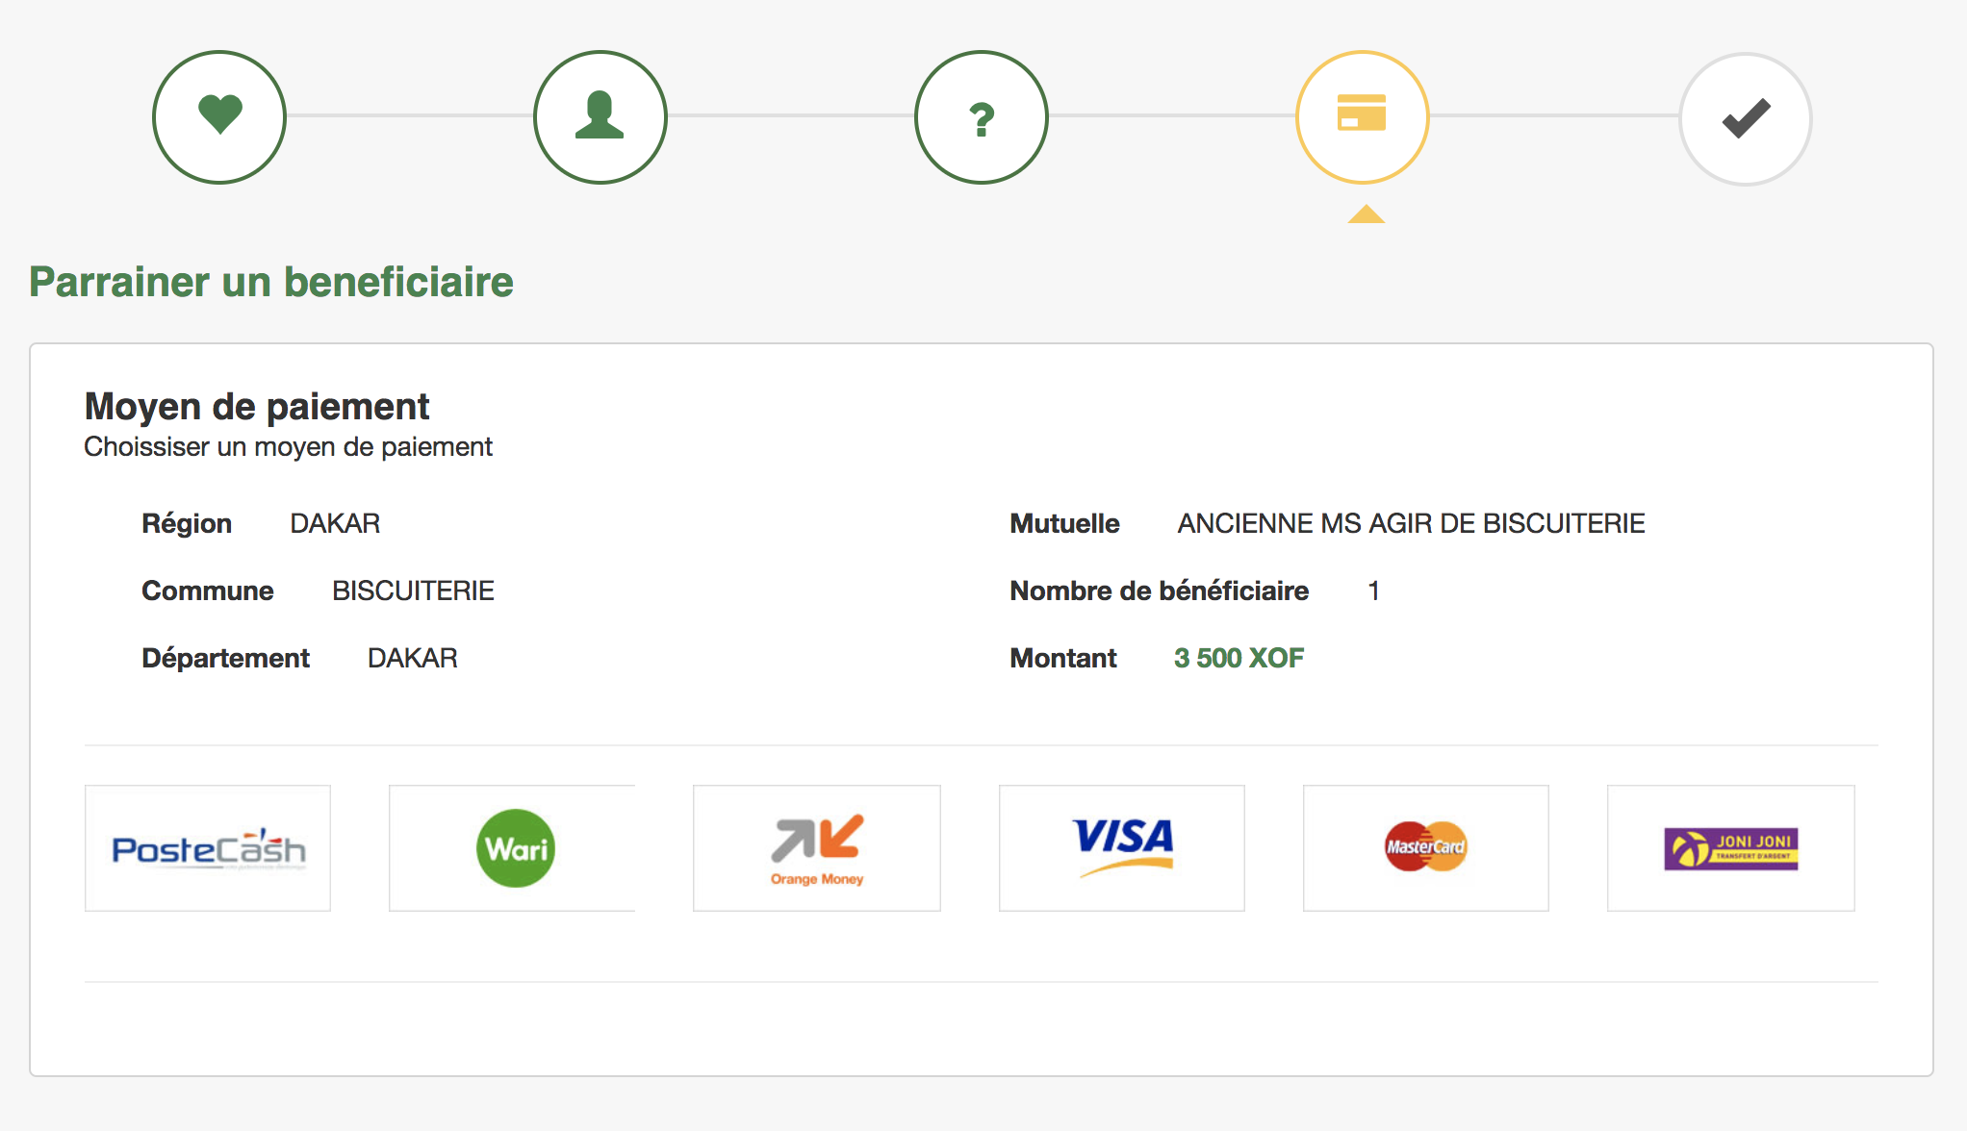The width and height of the screenshot is (1967, 1131).
Task: Click the 'Moyen de paiement' title
Action: coord(256,406)
